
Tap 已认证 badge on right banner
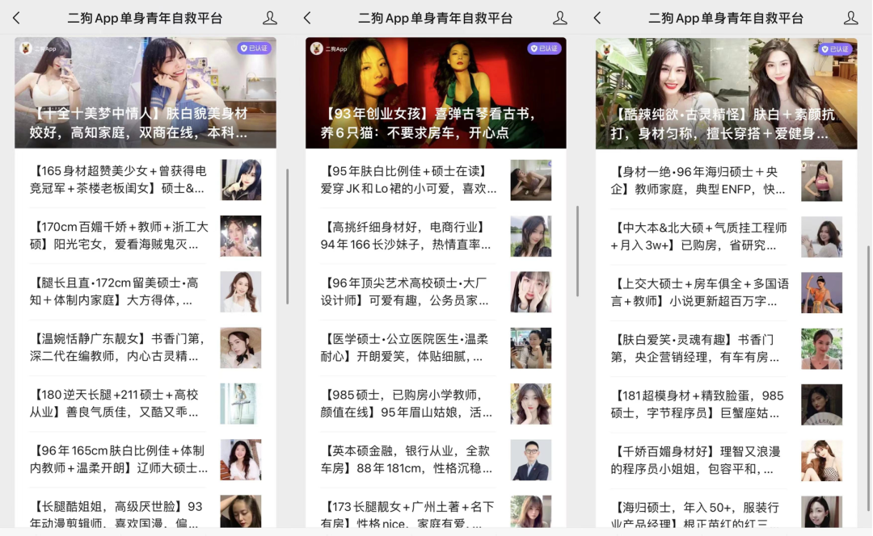tap(835, 48)
